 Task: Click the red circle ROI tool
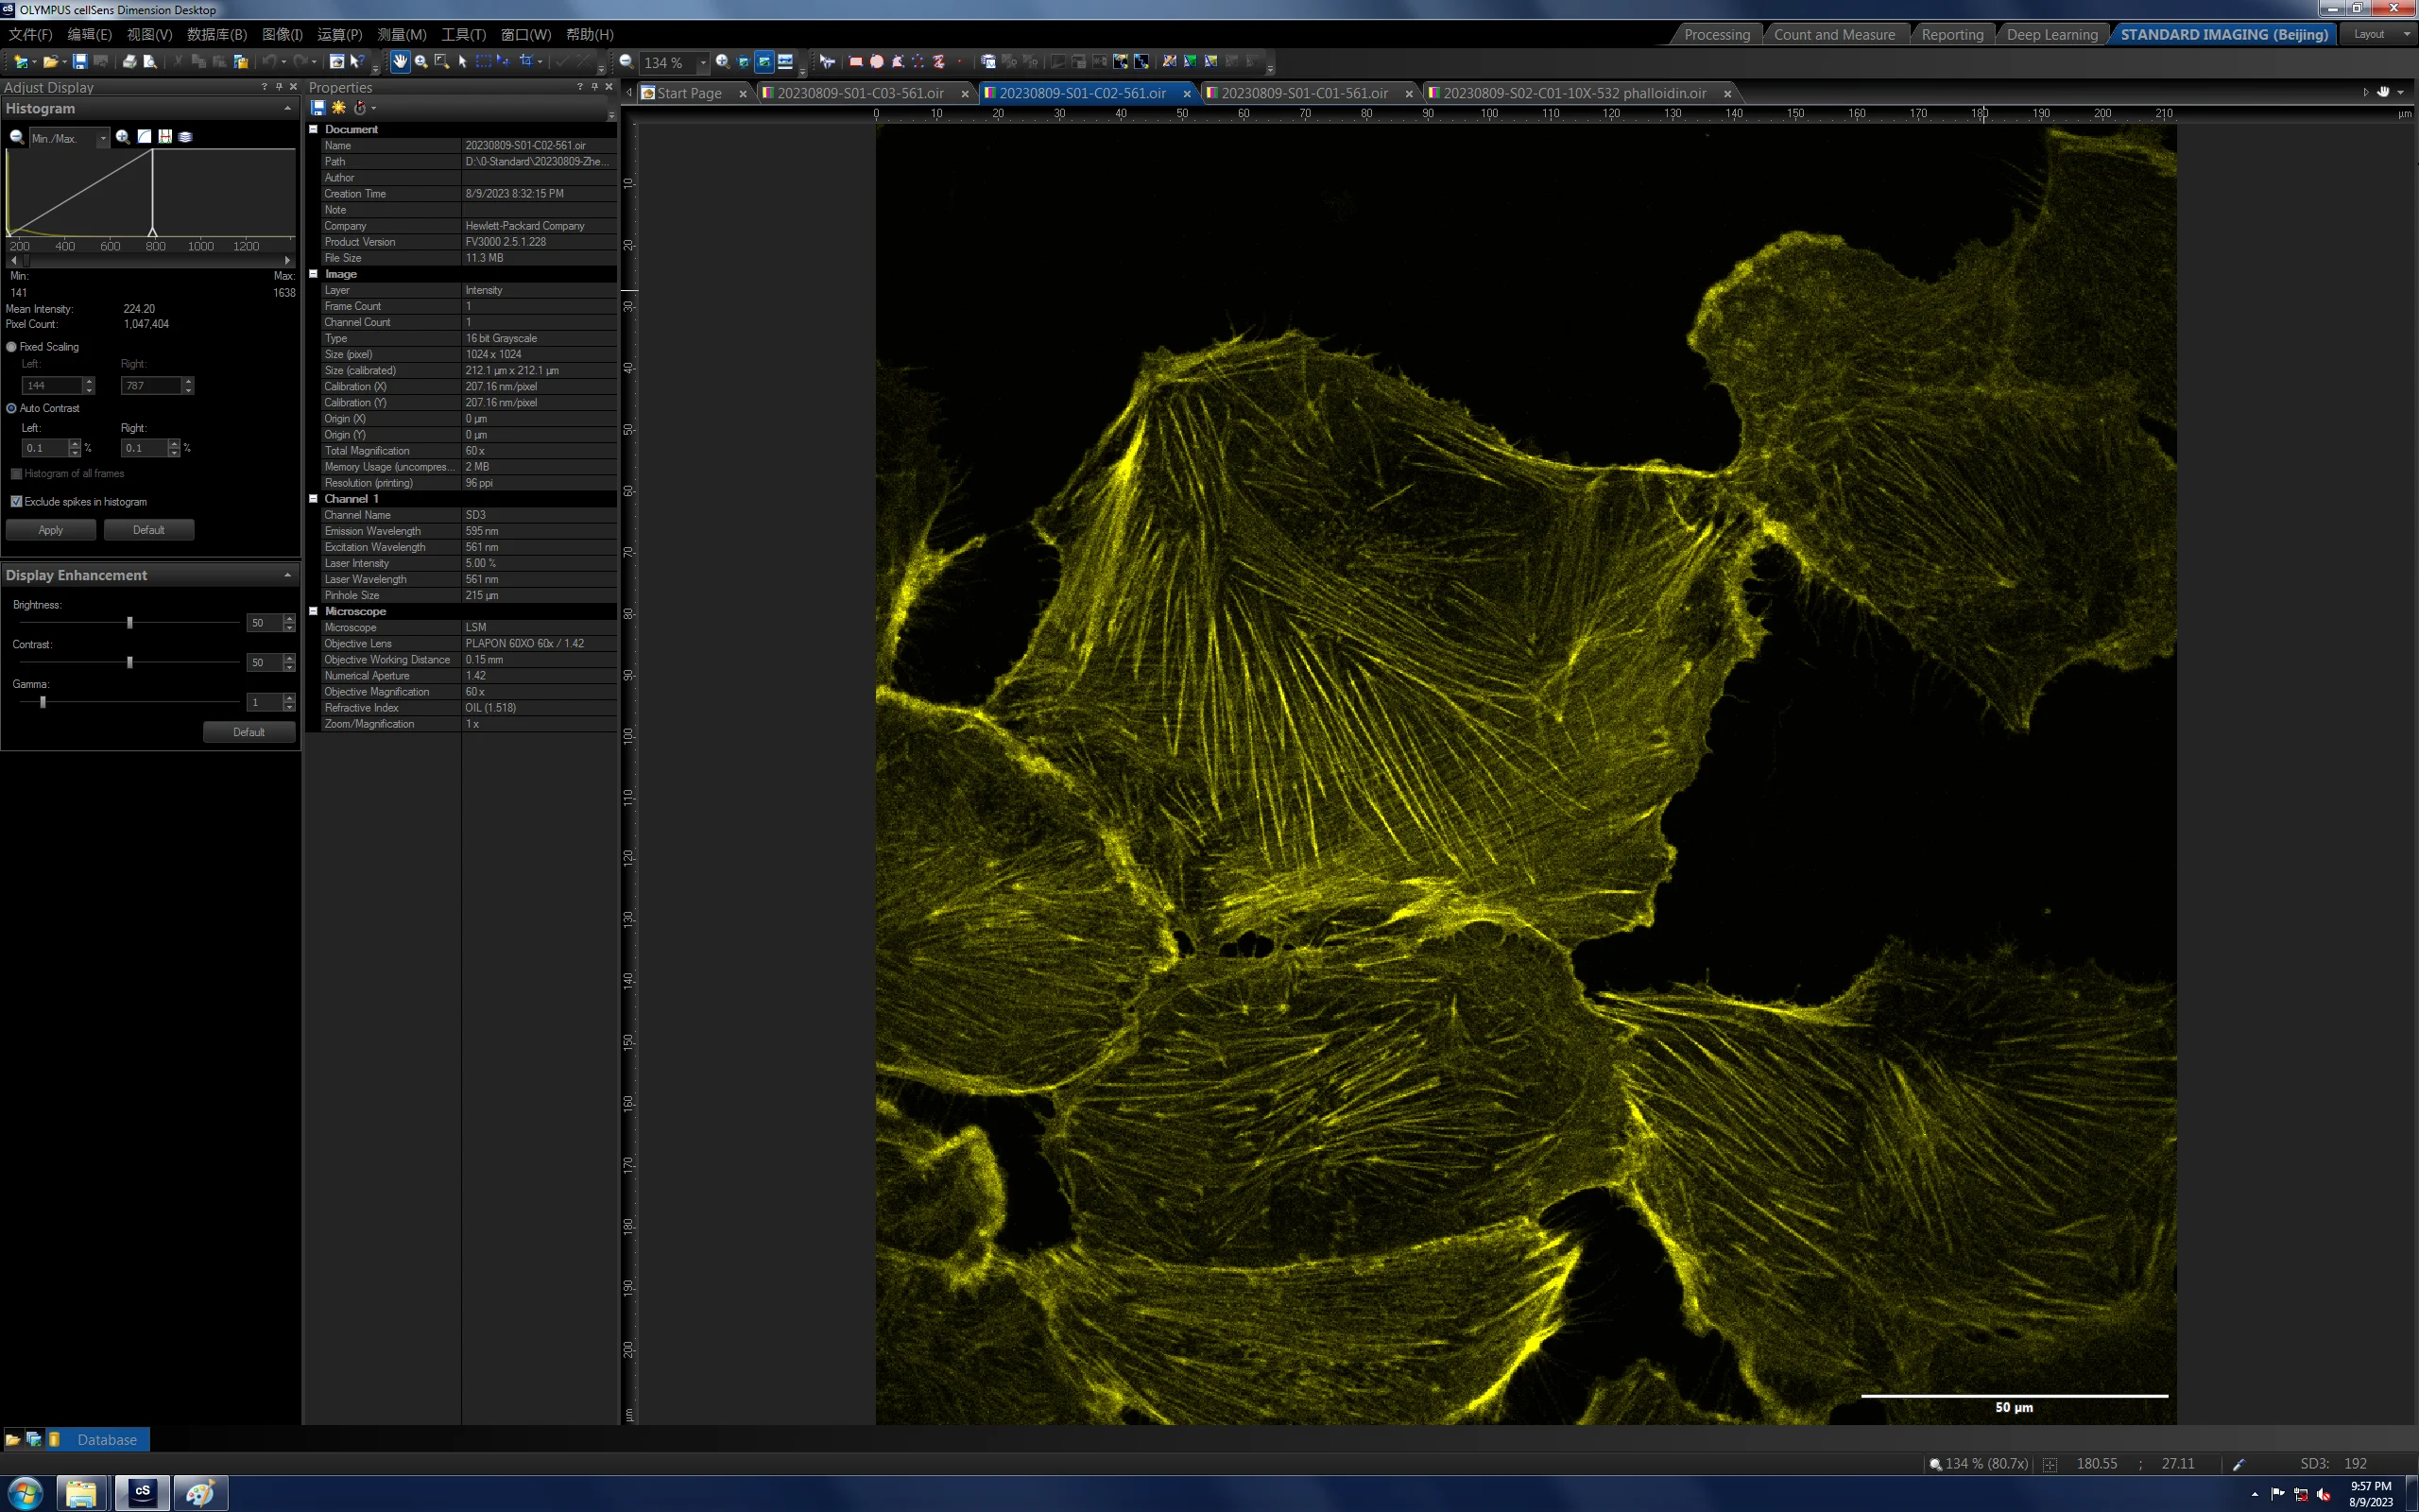[x=877, y=62]
